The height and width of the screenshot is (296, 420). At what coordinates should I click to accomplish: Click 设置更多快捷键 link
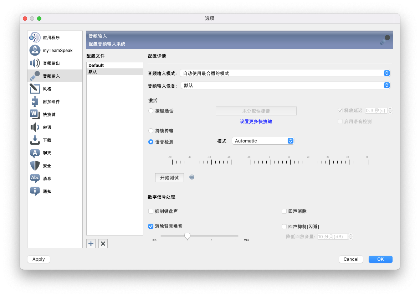[x=256, y=121]
